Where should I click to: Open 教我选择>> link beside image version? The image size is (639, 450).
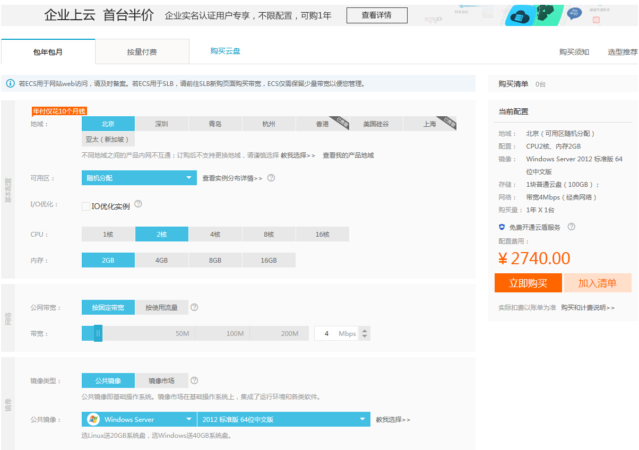(x=393, y=420)
